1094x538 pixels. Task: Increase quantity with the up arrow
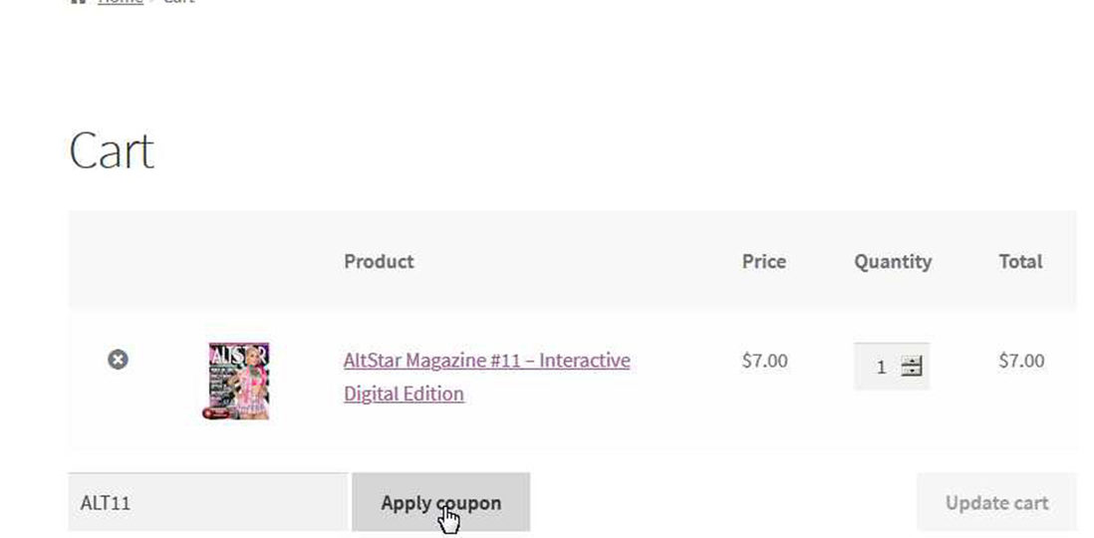pos(912,361)
